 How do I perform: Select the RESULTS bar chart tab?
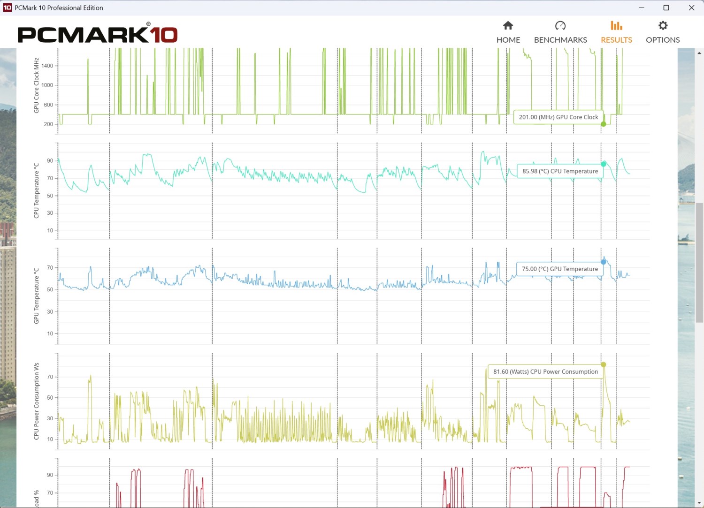(x=616, y=32)
